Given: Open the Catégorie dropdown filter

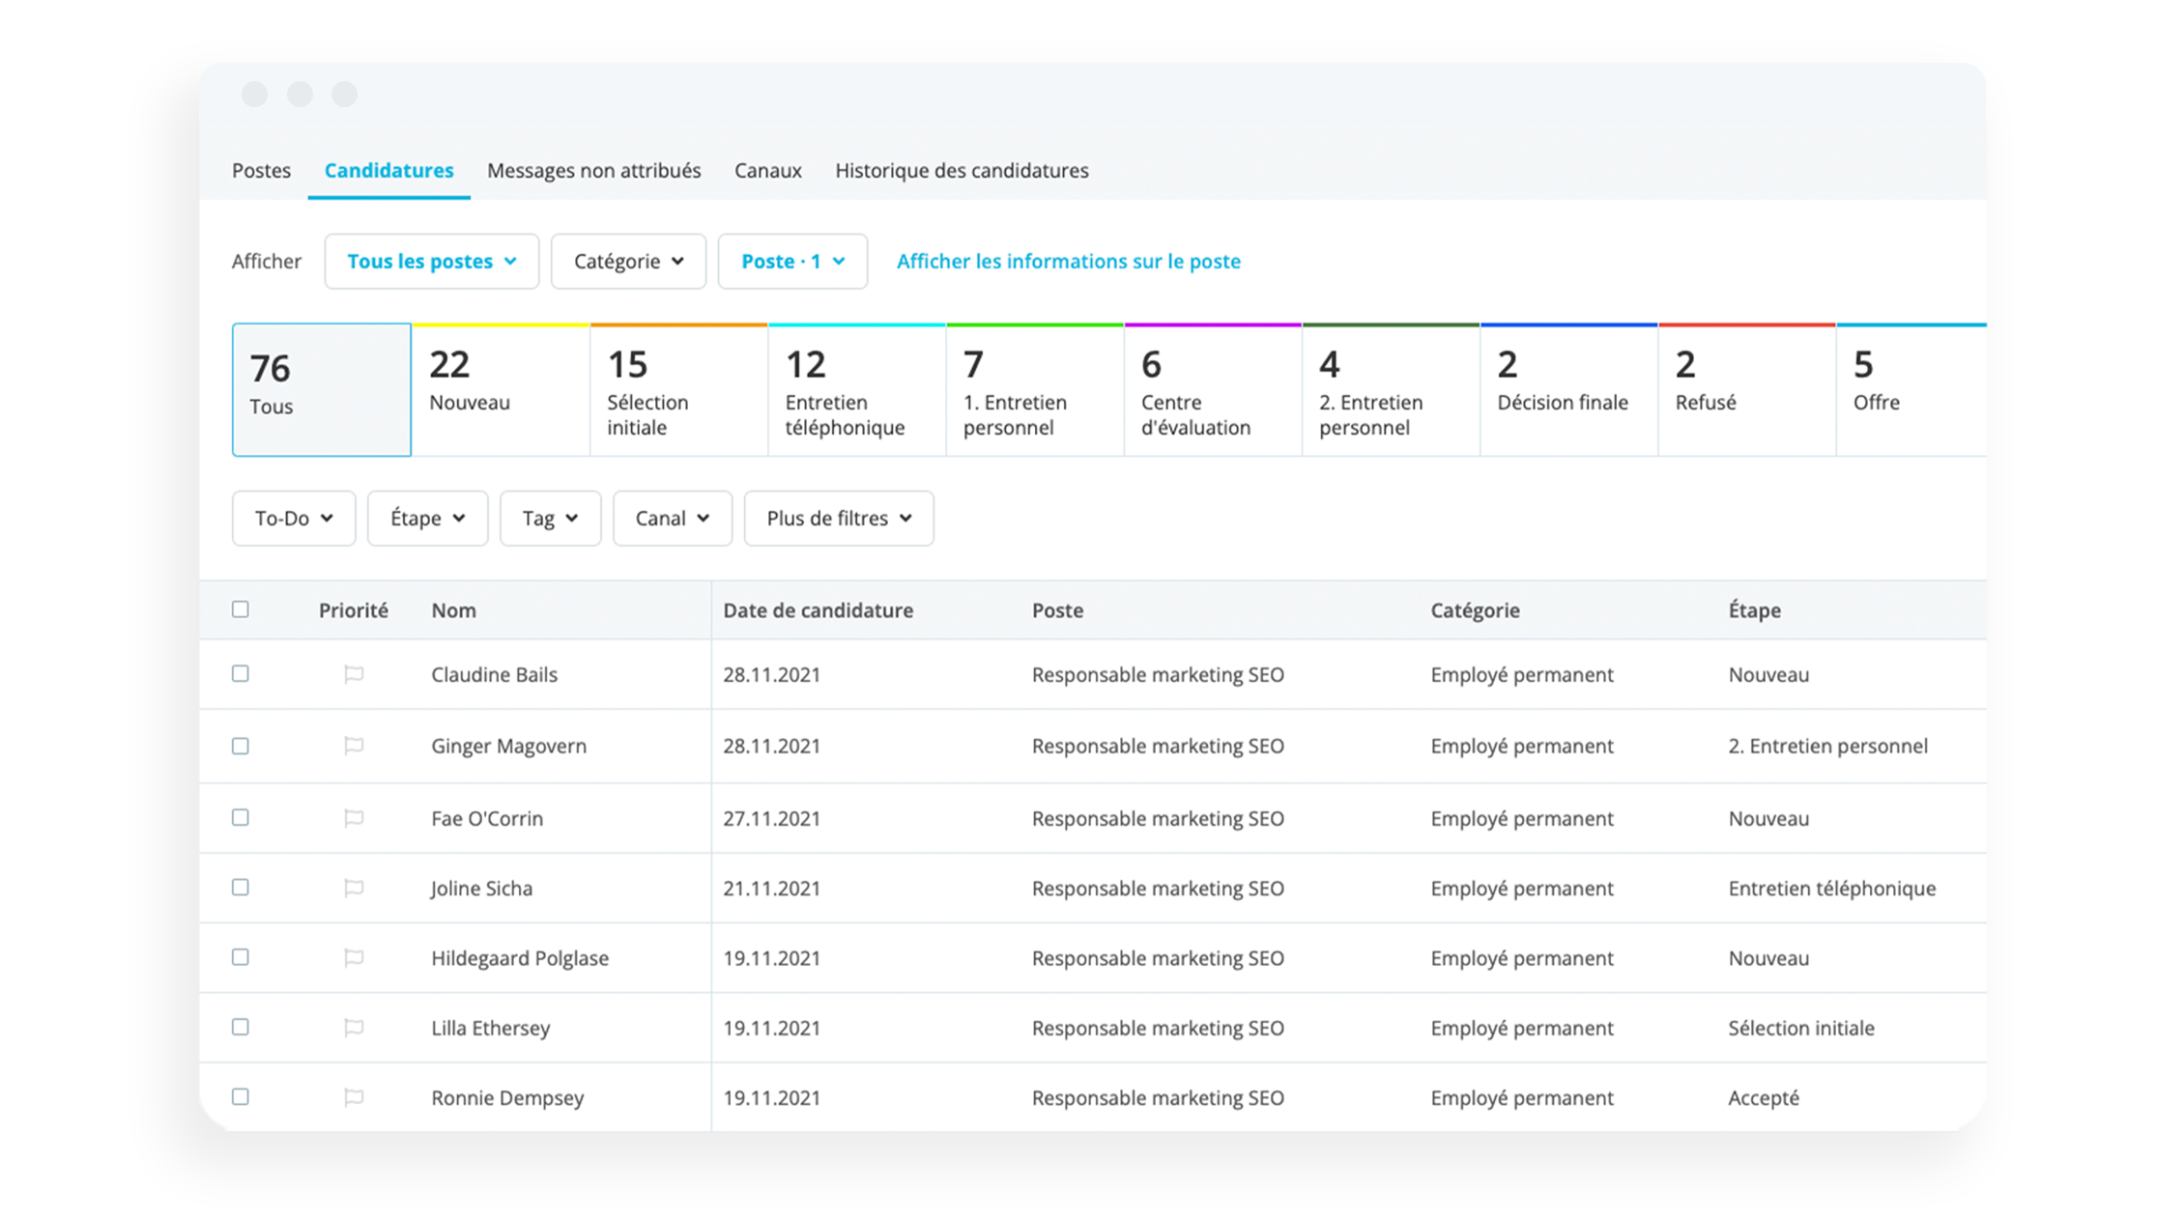Looking at the screenshot, I should point(623,263).
